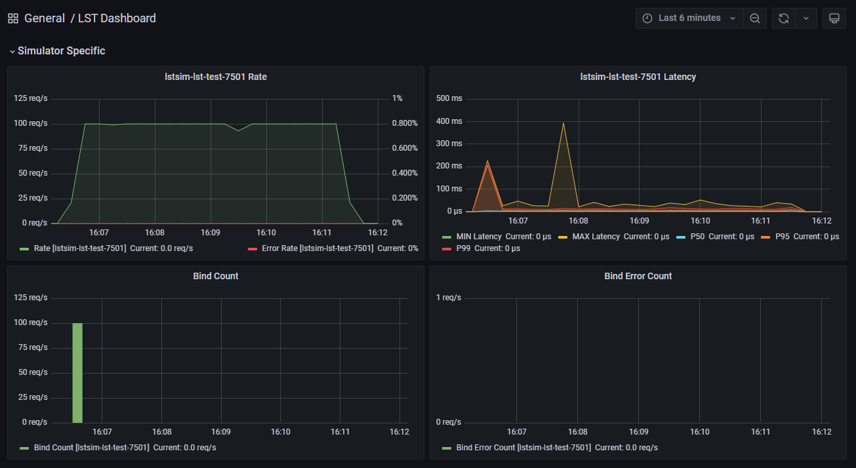
Task: Open the General folder breadcrumb link
Action: (x=44, y=18)
